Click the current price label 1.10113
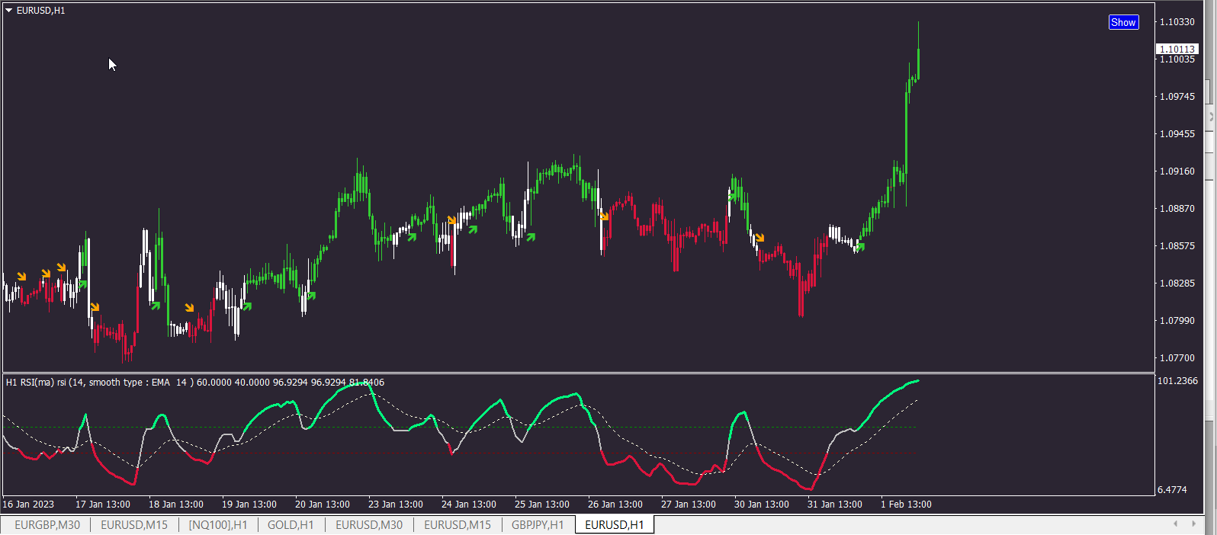 (1177, 49)
